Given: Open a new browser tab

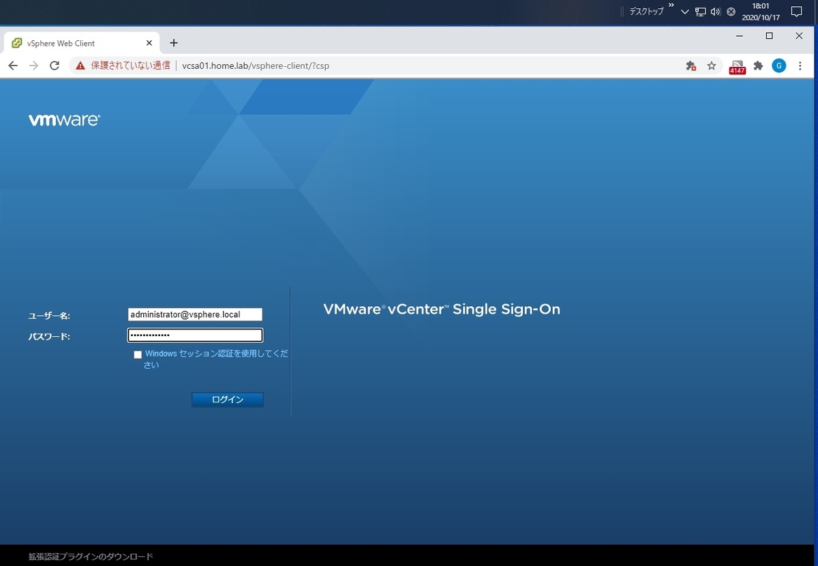Looking at the screenshot, I should coord(174,43).
